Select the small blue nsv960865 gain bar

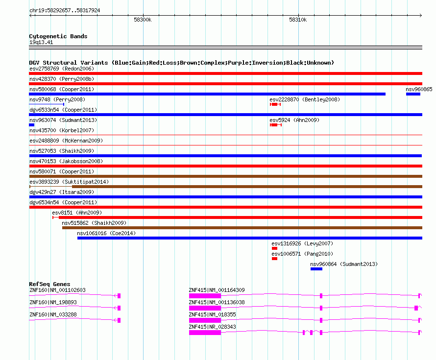[x=413, y=94]
